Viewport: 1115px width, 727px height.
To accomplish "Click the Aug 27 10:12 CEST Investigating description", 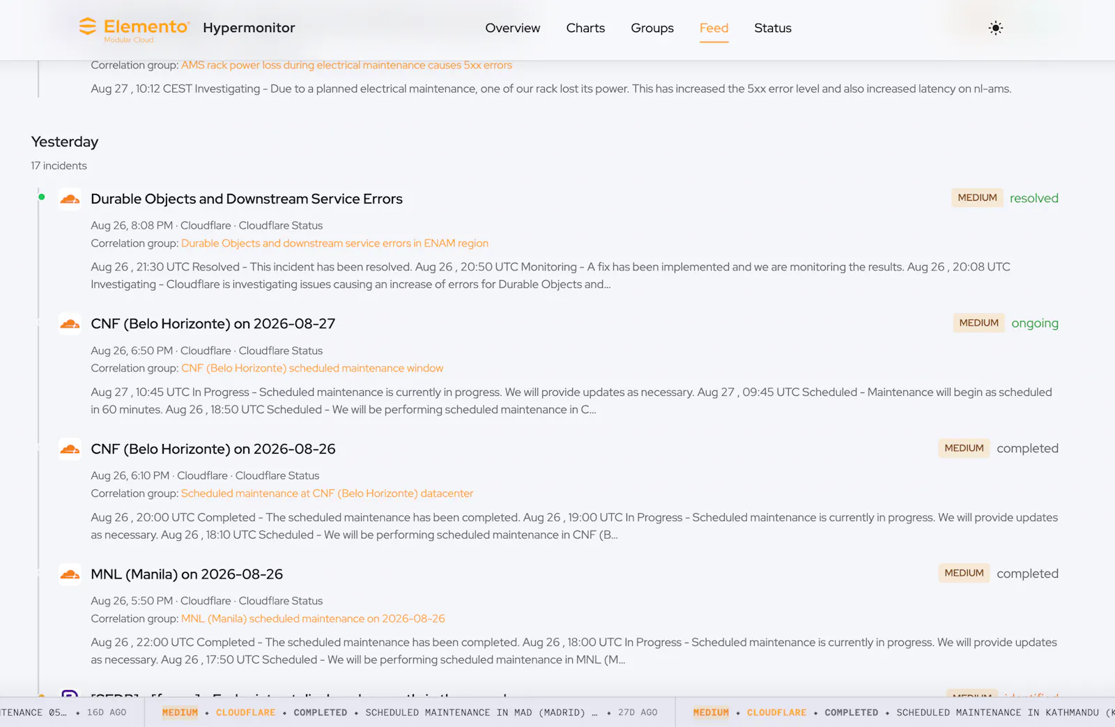I will 551,89.
